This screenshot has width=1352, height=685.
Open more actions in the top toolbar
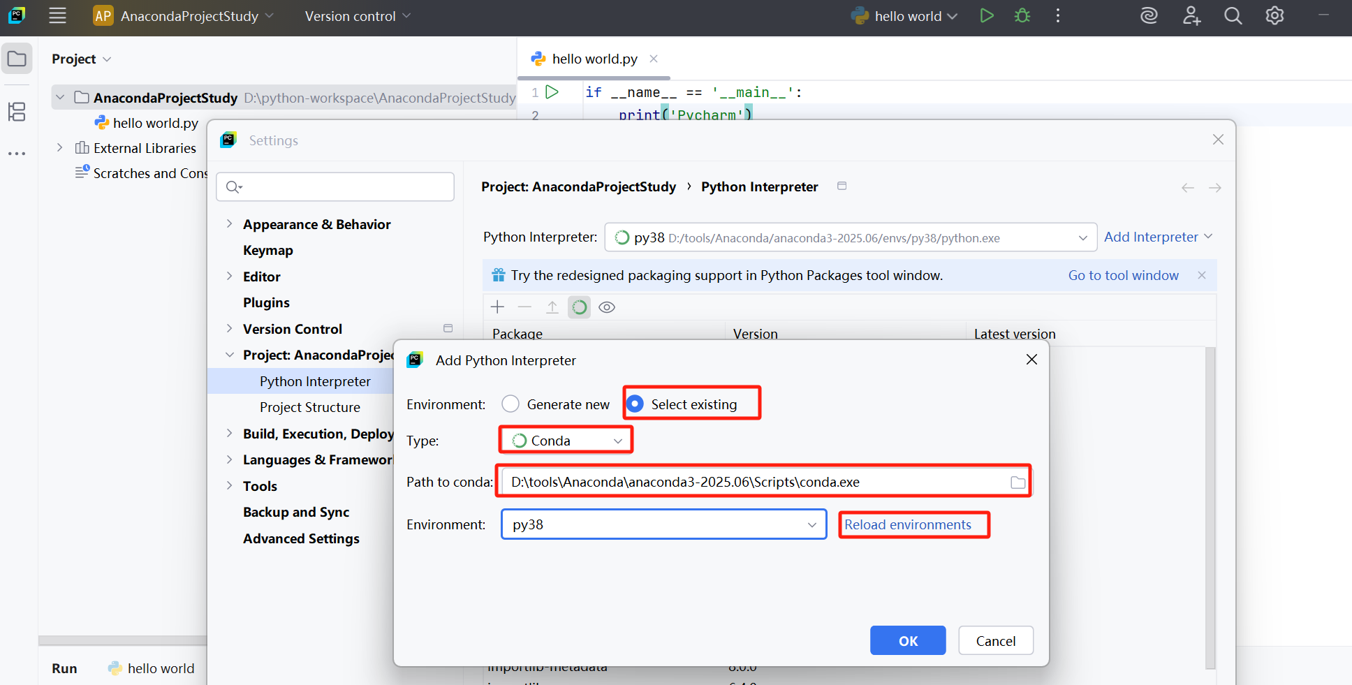pos(1058,15)
